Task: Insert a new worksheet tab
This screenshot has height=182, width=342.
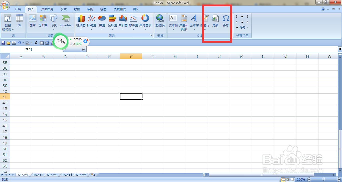Action: [93, 175]
